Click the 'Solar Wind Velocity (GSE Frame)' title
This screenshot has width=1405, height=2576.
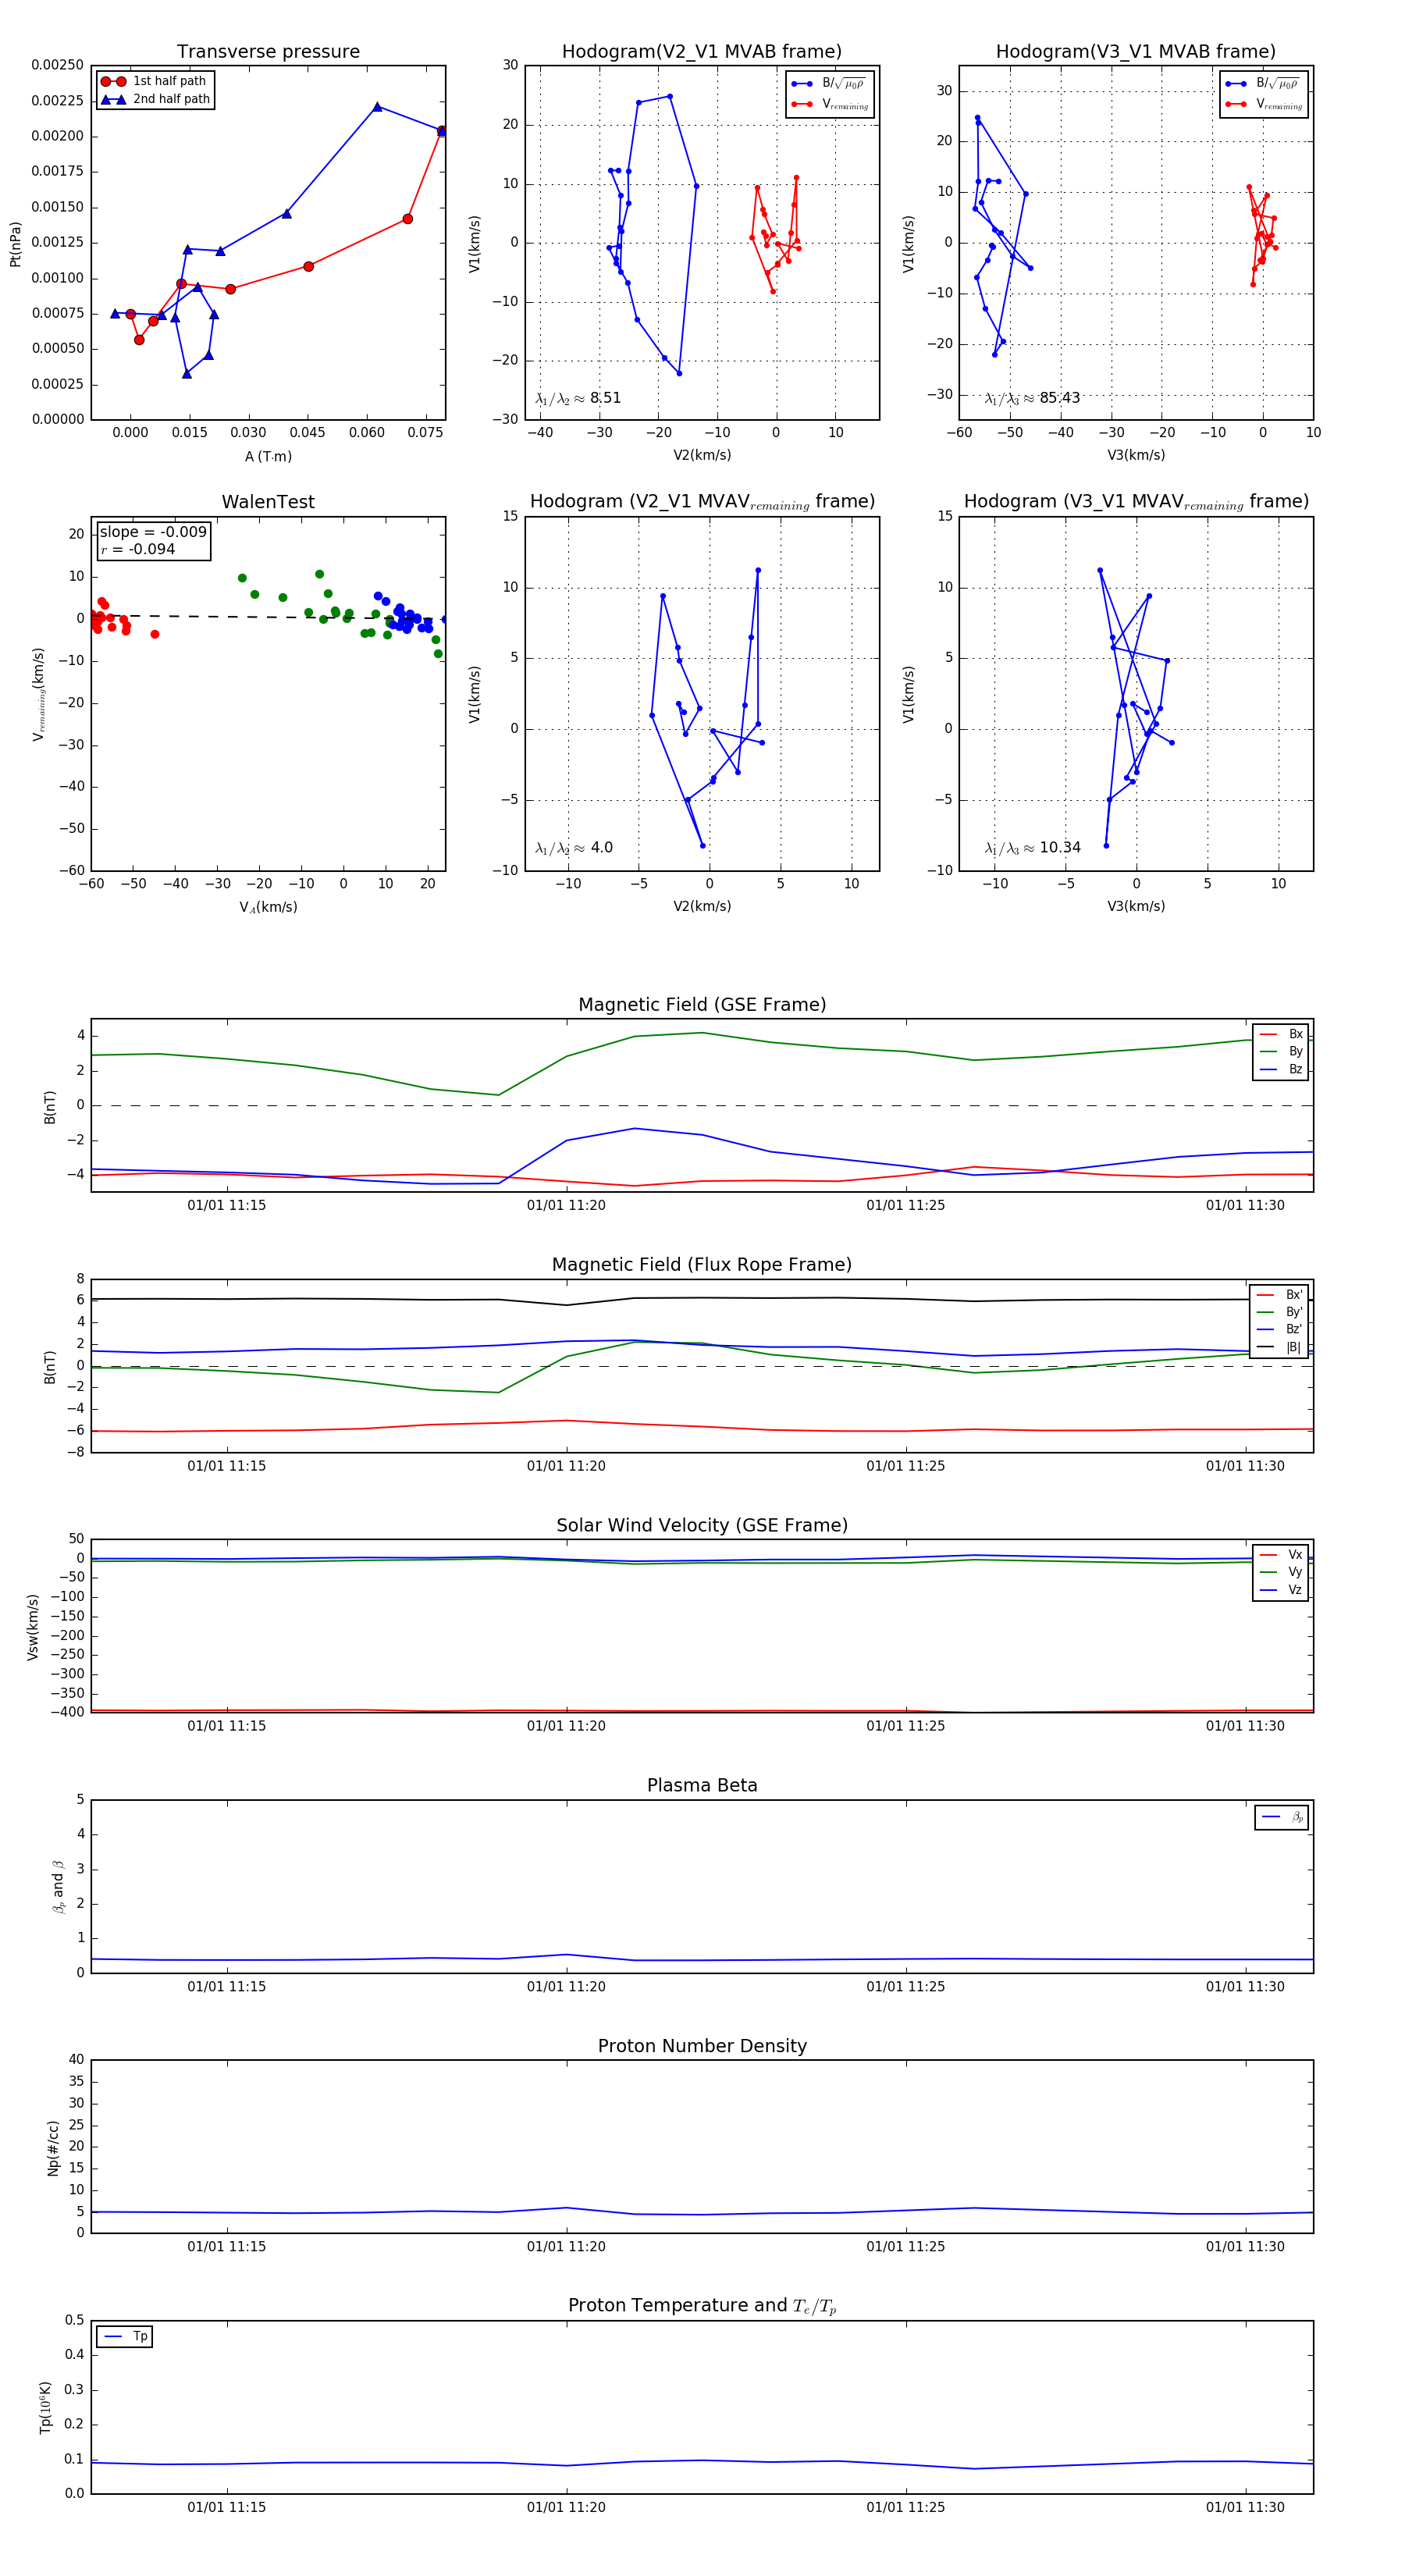(702, 1525)
